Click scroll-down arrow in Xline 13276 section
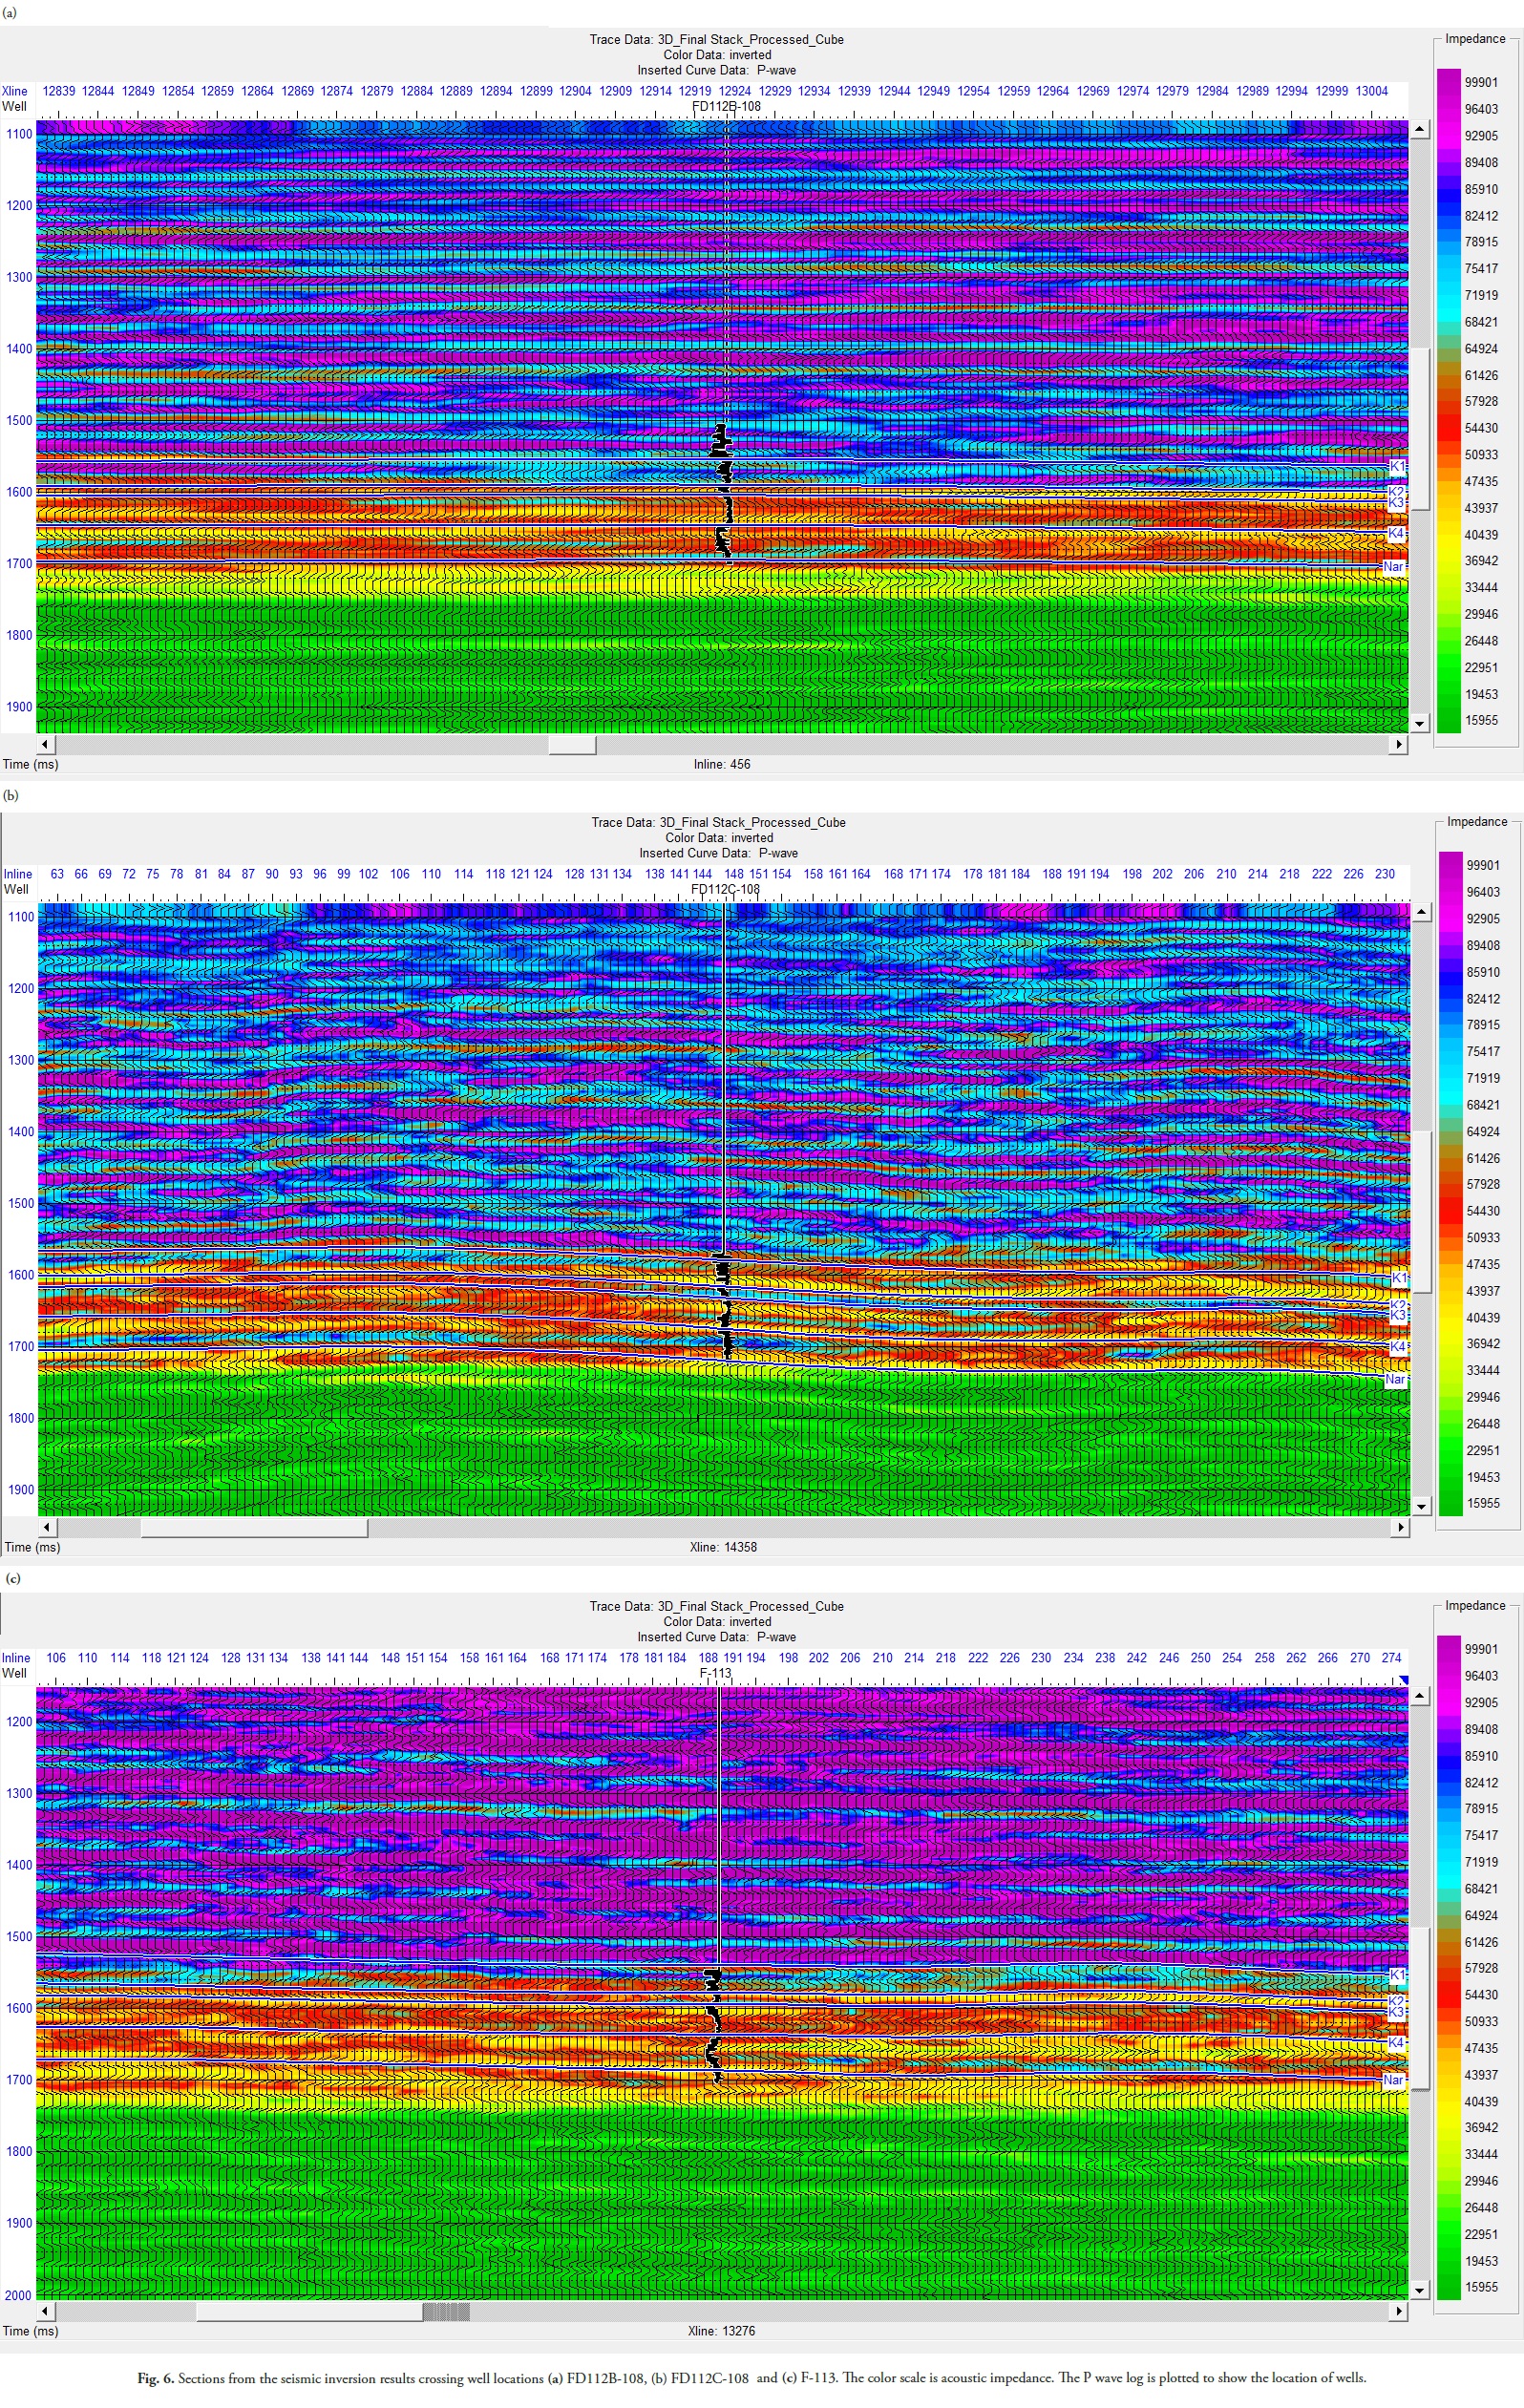The height and width of the screenshot is (2408, 1524). point(1419,2291)
